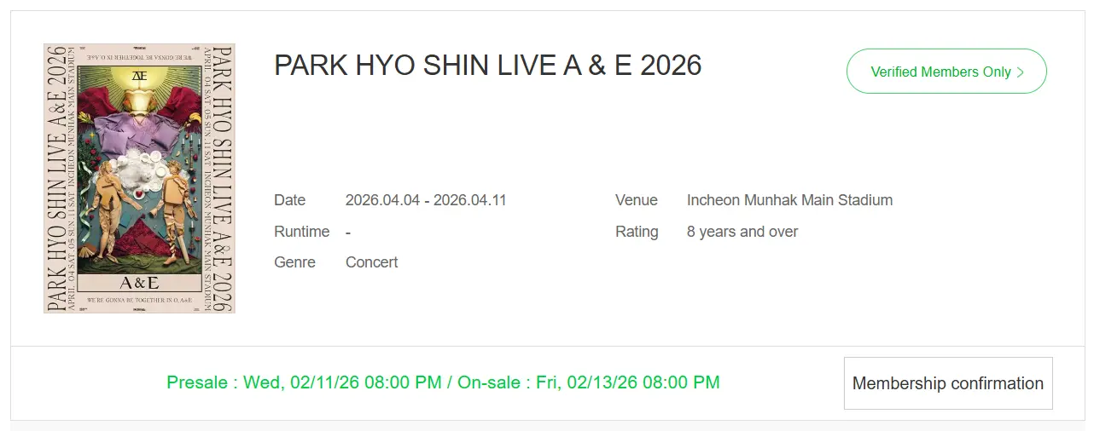Select the Venue label
The width and height of the screenshot is (1094, 431).
pos(636,200)
